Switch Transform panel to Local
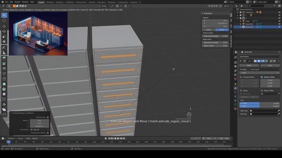This screenshot has width=282, height=158. coord(222,30)
